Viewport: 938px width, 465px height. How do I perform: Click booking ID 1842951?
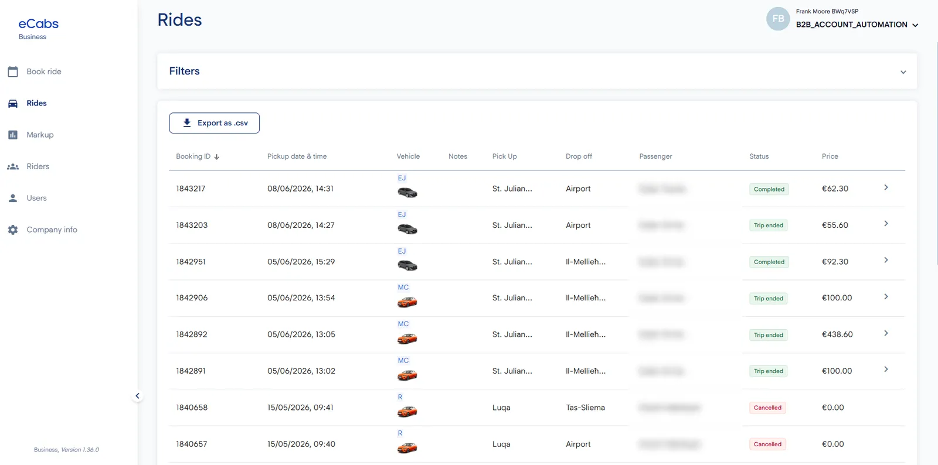tap(191, 262)
